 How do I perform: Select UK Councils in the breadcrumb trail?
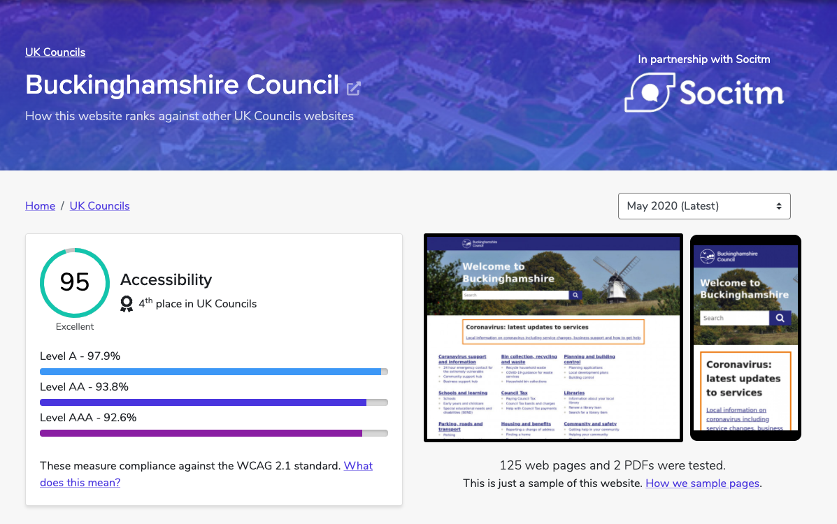coord(99,205)
